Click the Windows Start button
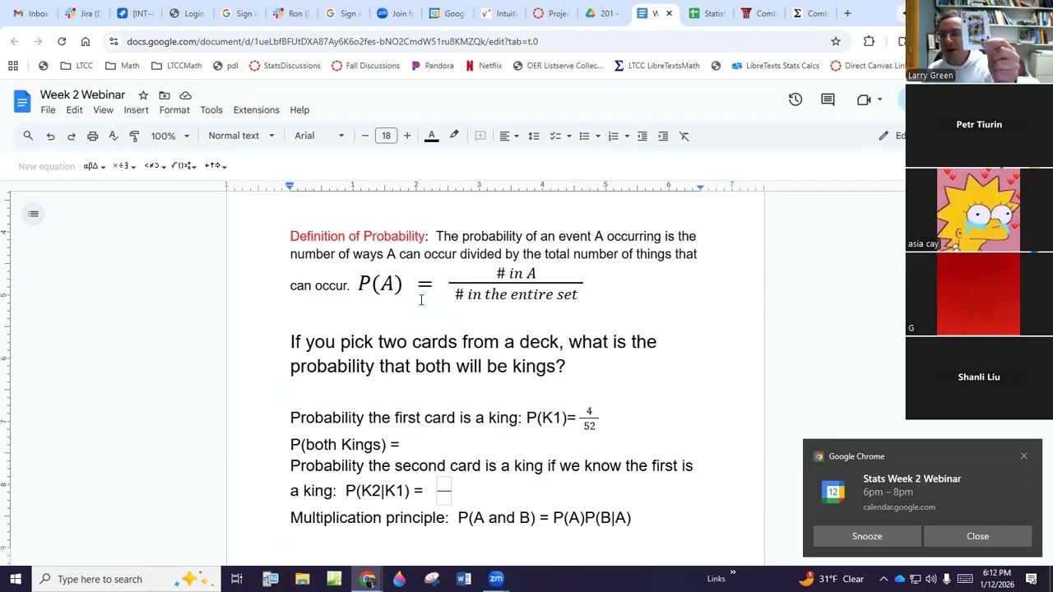The width and height of the screenshot is (1053, 592). pyautogui.click(x=15, y=579)
